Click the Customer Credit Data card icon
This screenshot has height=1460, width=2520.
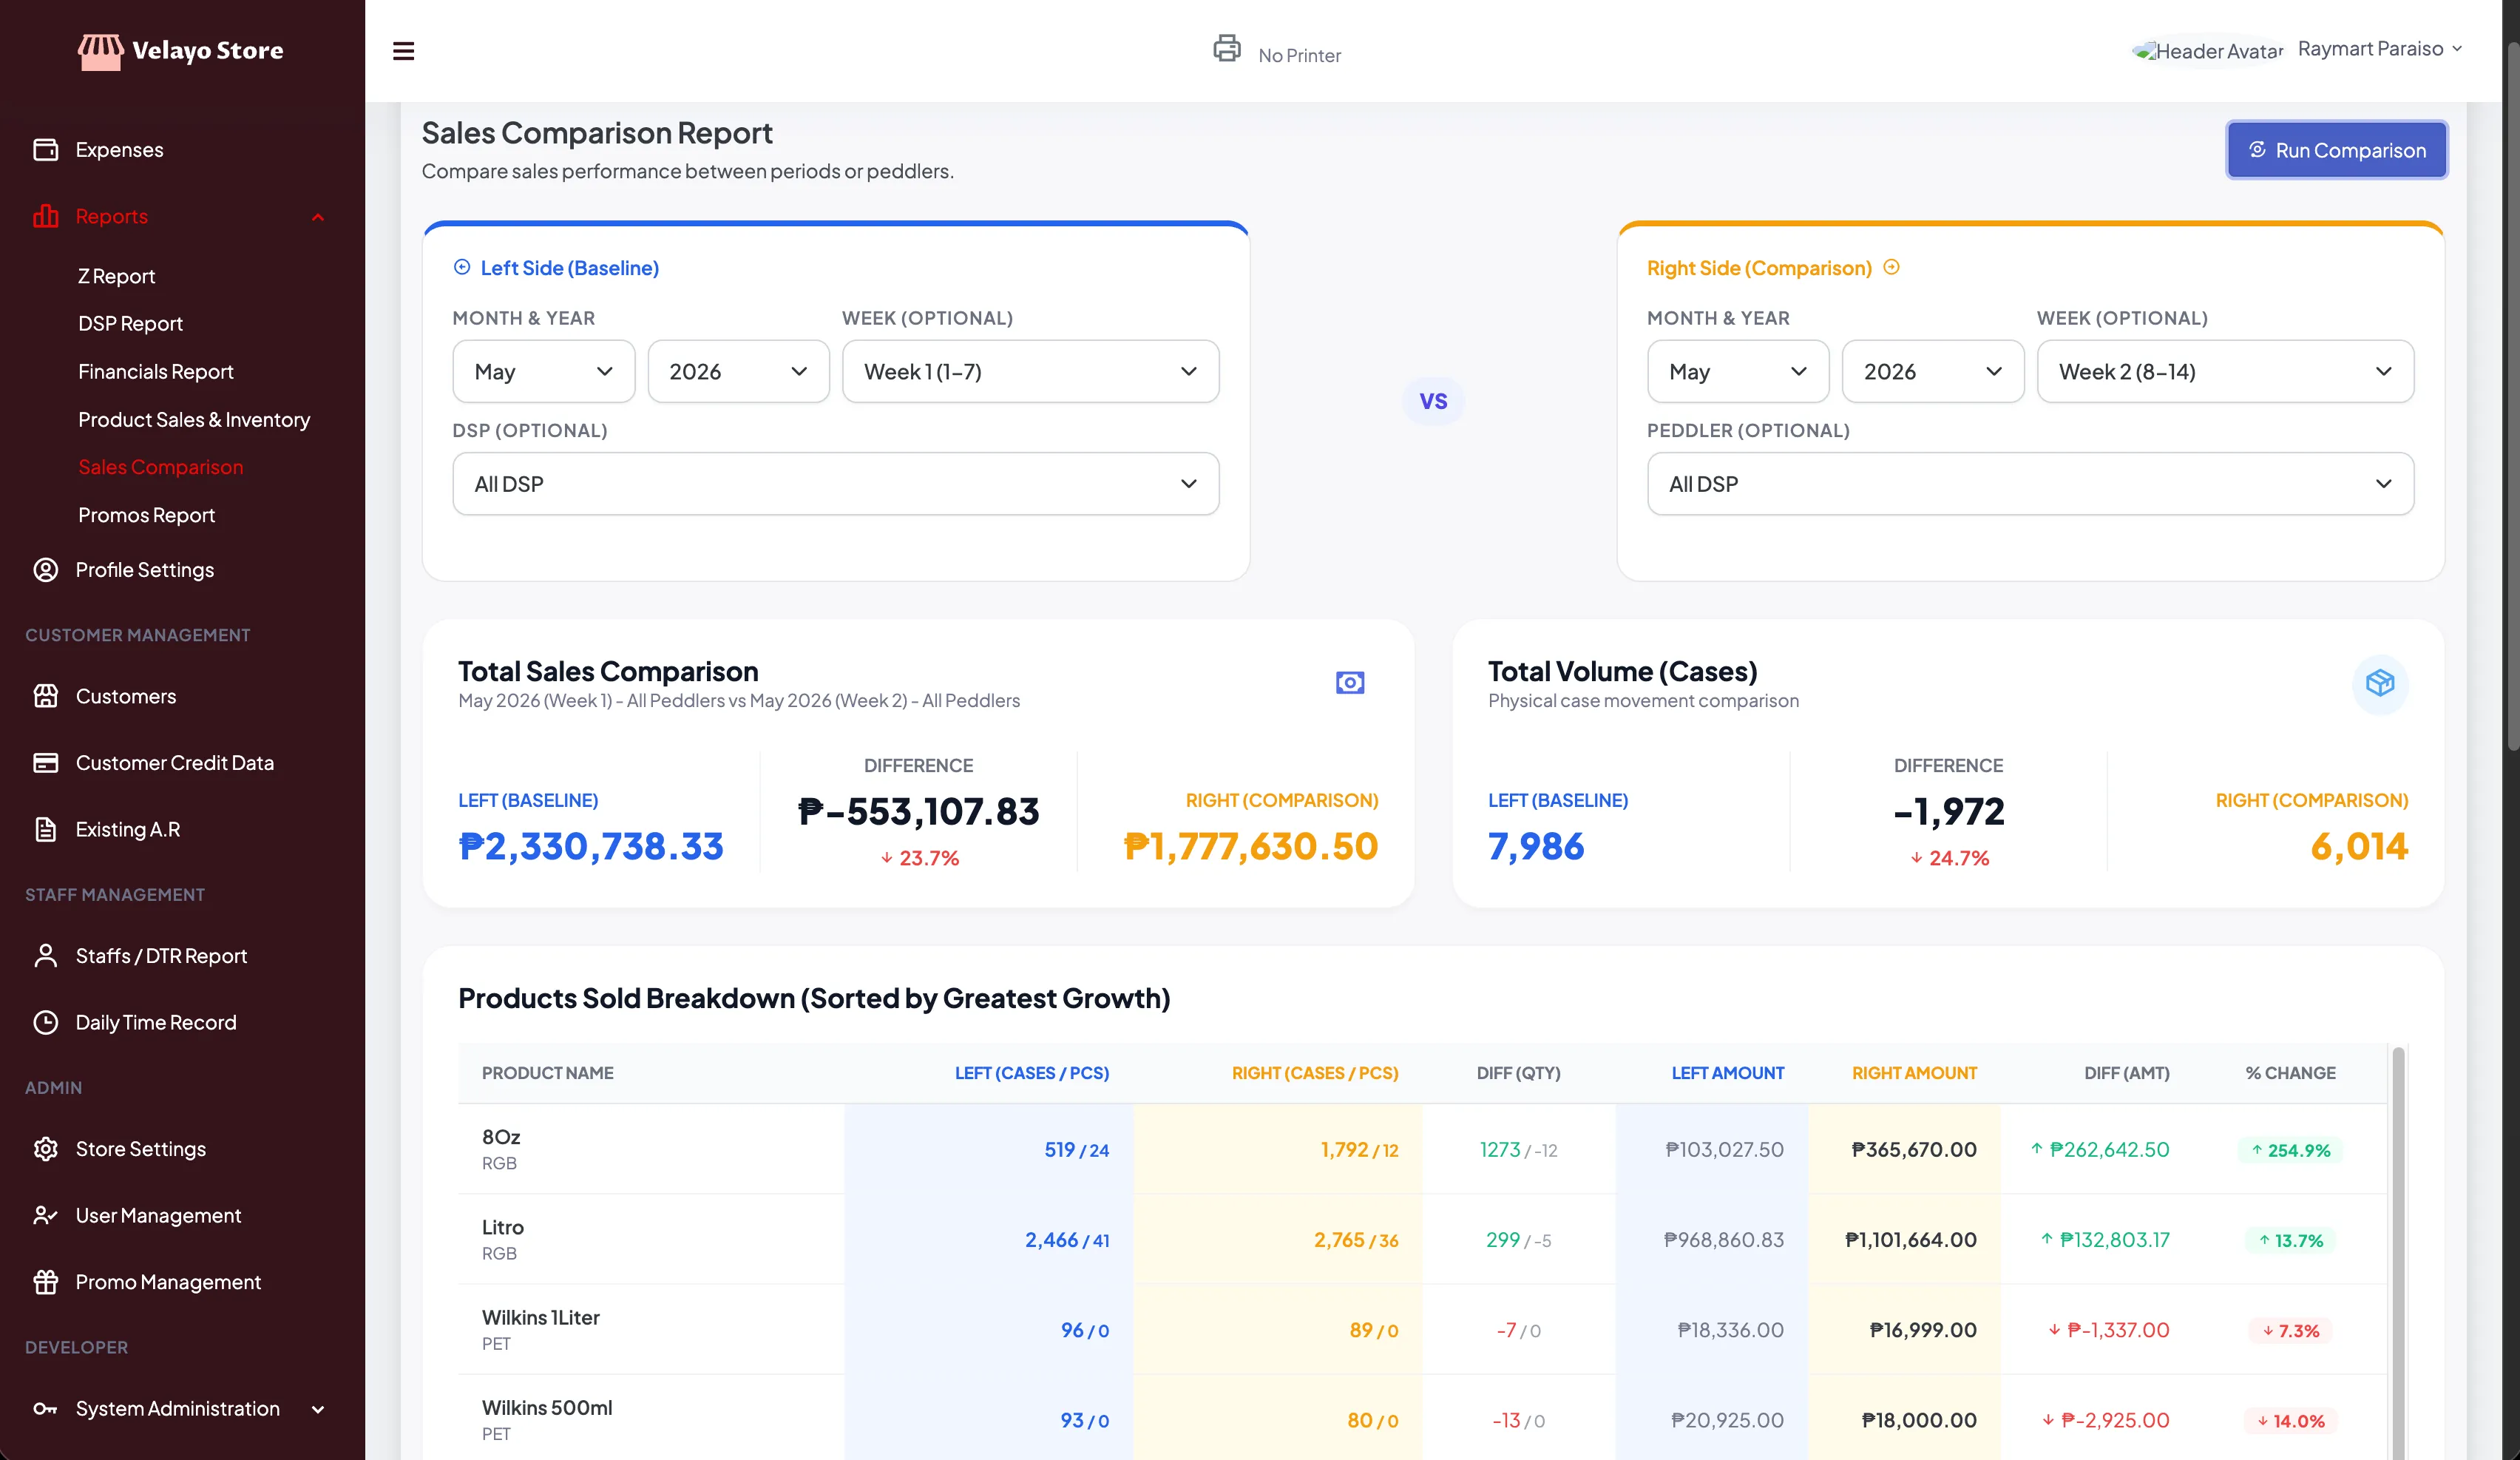pyautogui.click(x=46, y=763)
